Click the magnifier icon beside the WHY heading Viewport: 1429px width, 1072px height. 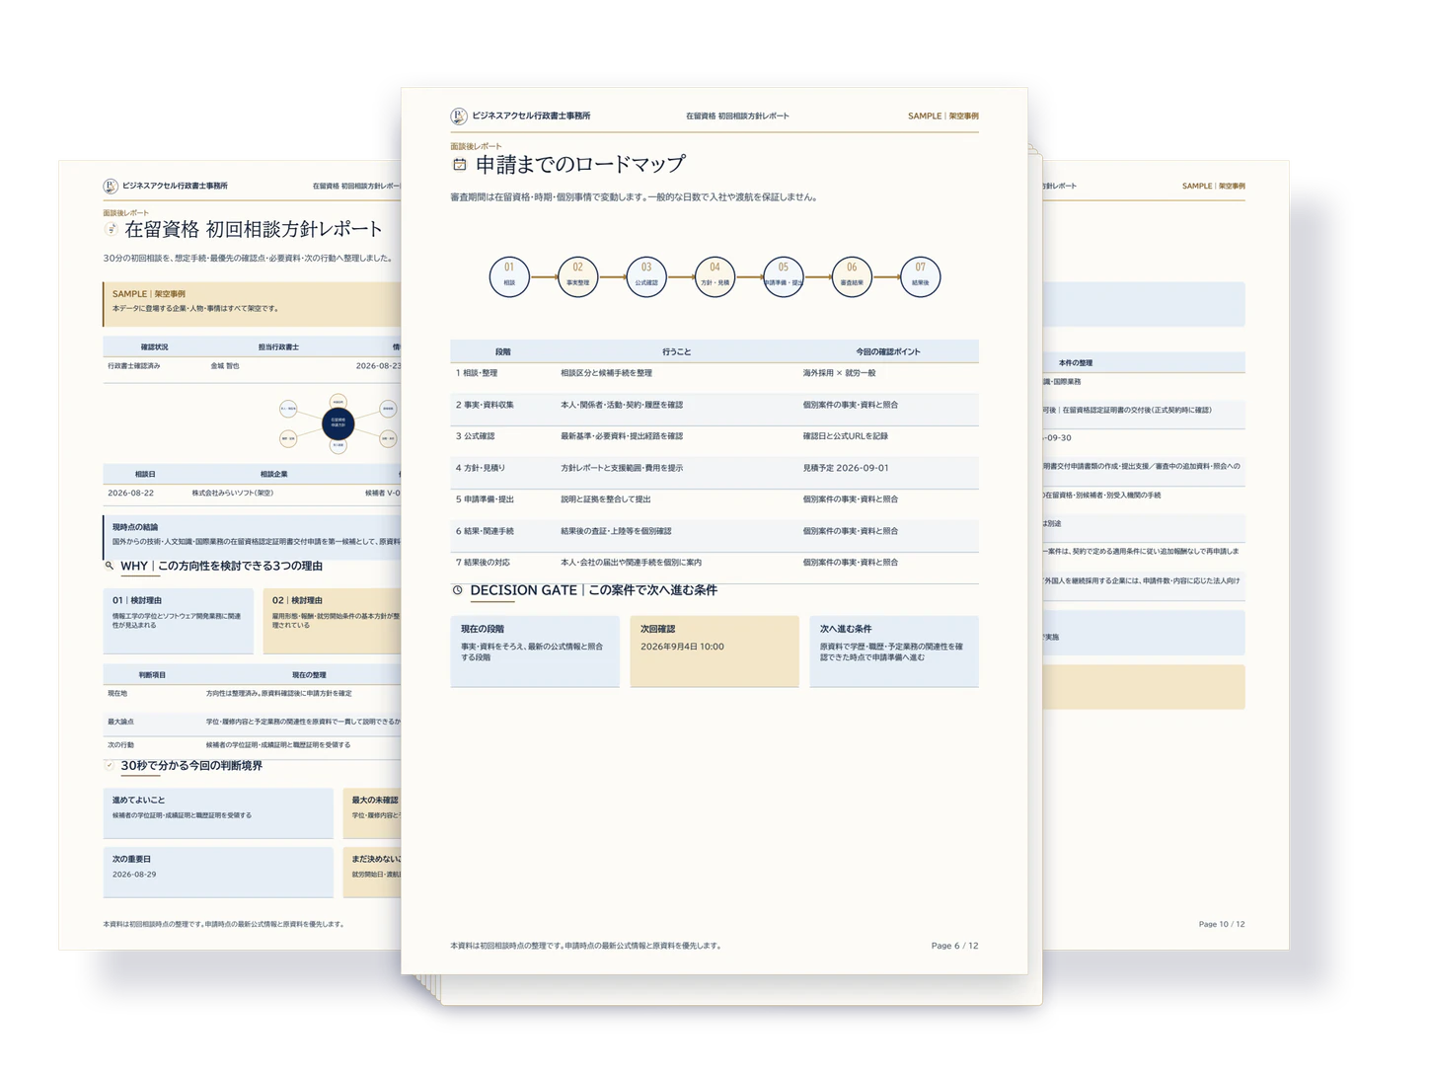tap(110, 566)
